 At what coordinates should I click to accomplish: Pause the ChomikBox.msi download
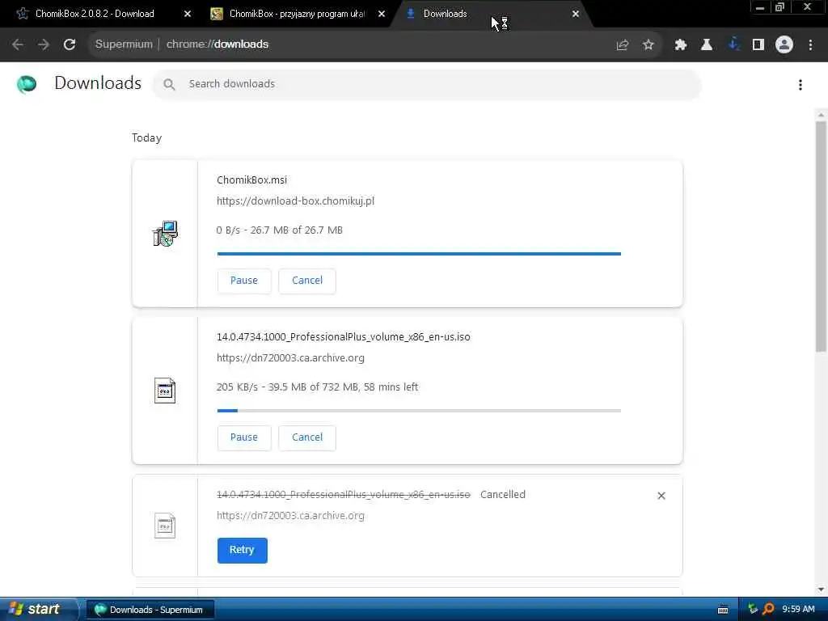click(x=244, y=281)
